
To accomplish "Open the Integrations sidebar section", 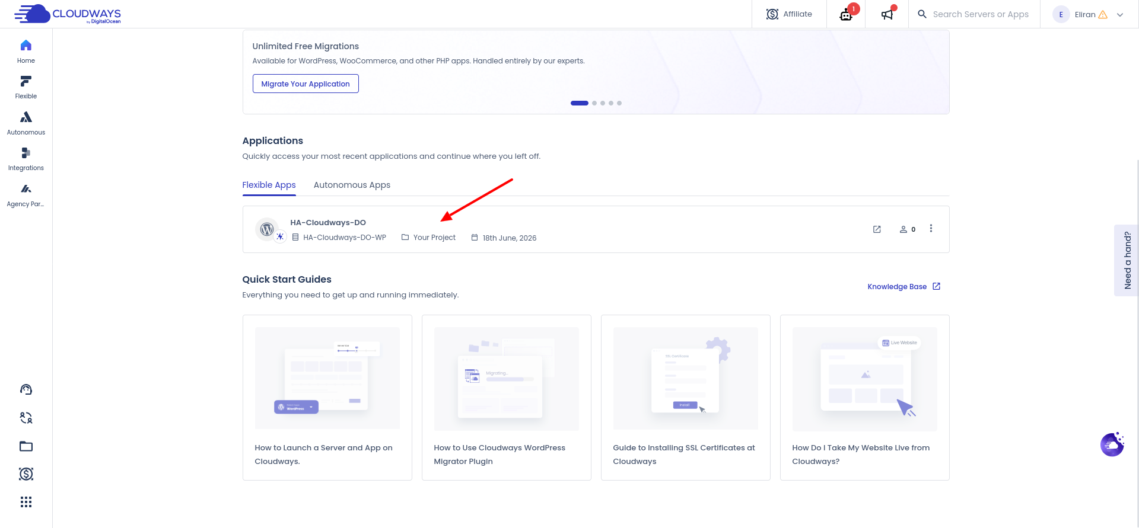I will pyautogui.click(x=26, y=159).
